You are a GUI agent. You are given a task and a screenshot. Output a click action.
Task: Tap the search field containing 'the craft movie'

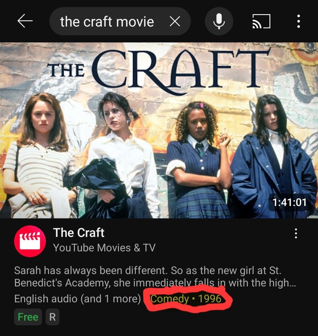120,21
